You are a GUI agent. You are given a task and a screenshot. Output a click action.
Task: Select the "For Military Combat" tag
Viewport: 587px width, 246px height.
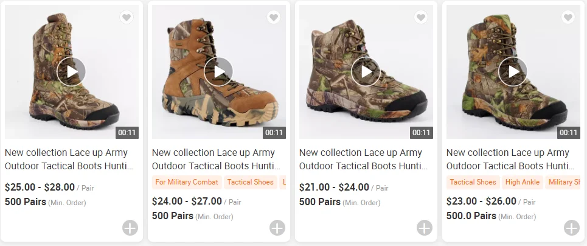click(x=187, y=182)
